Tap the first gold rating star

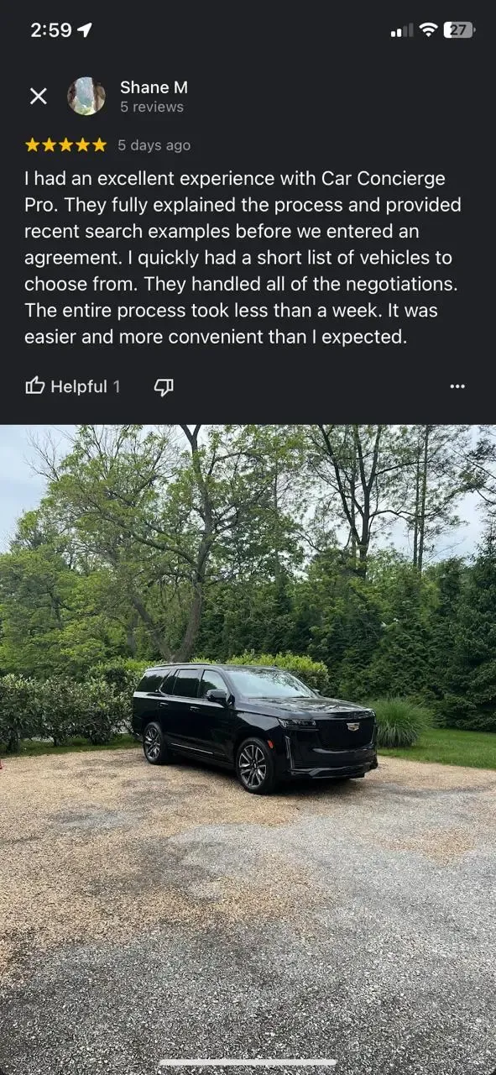(x=33, y=145)
